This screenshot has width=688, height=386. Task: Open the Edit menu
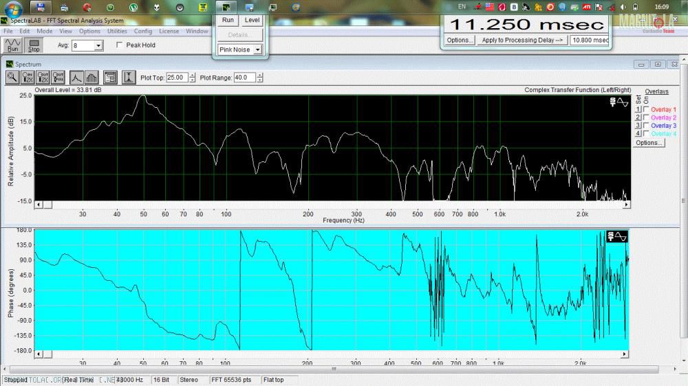pyautogui.click(x=25, y=31)
